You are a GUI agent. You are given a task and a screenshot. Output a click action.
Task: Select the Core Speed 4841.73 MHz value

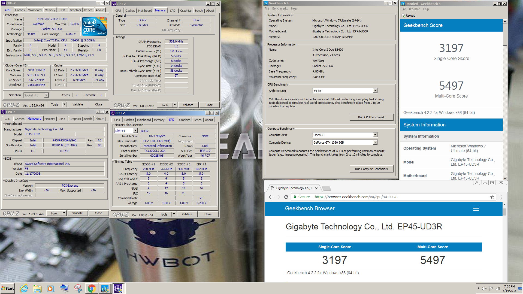click(x=36, y=70)
